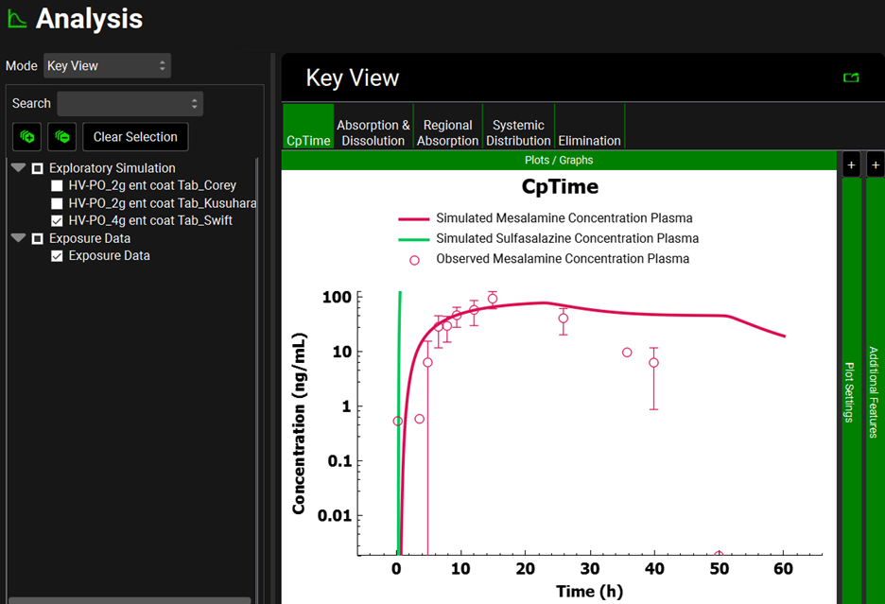The width and height of the screenshot is (885, 604).
Task: Click the add-to-selection stacked plus icon
Action: coord(26,137)
